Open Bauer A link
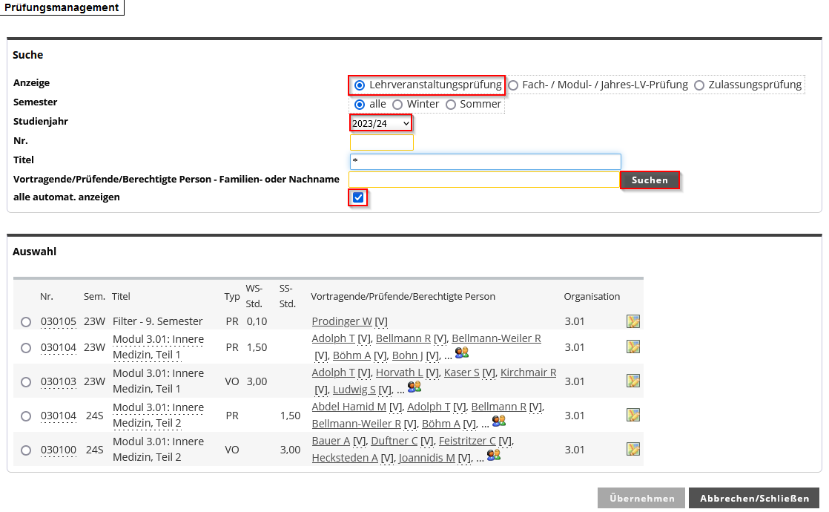Image resolution: width=829 pixels, height=512 pixels. pos(331,441)
